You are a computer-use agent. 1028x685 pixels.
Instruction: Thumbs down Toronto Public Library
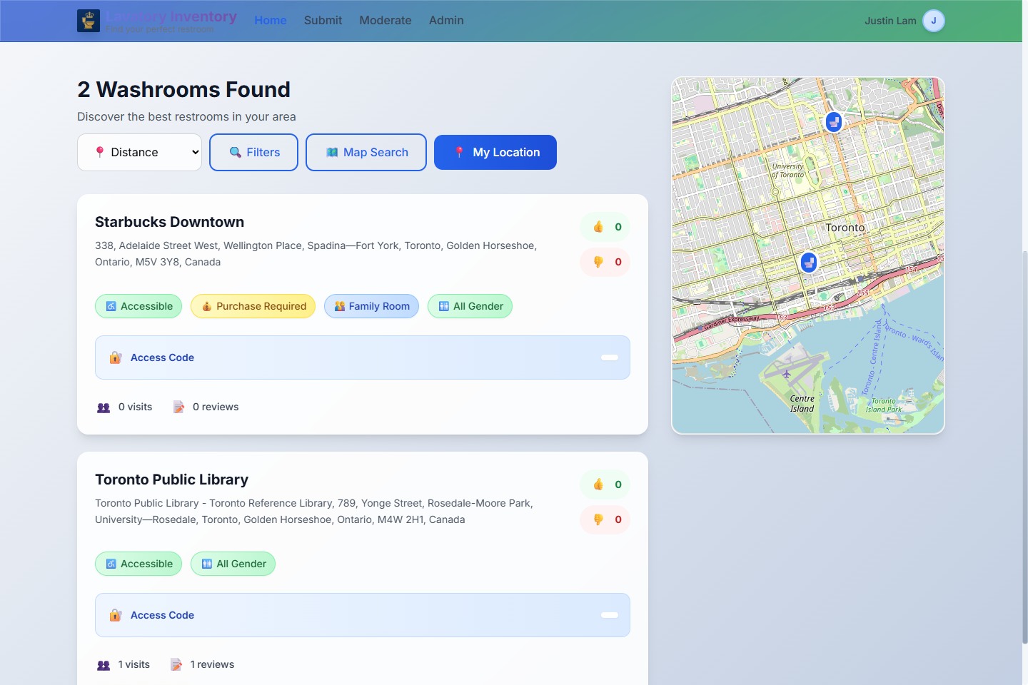click(x=605, y=519)
